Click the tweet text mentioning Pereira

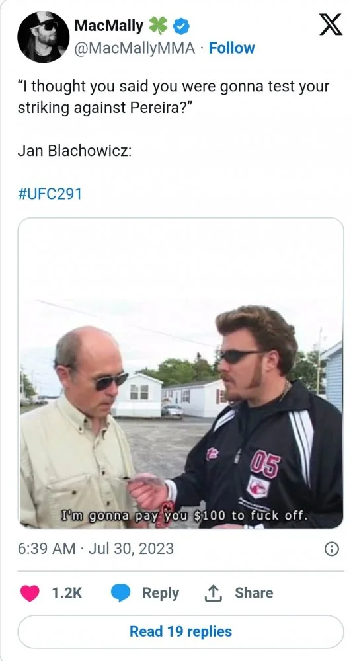(173, 97)
